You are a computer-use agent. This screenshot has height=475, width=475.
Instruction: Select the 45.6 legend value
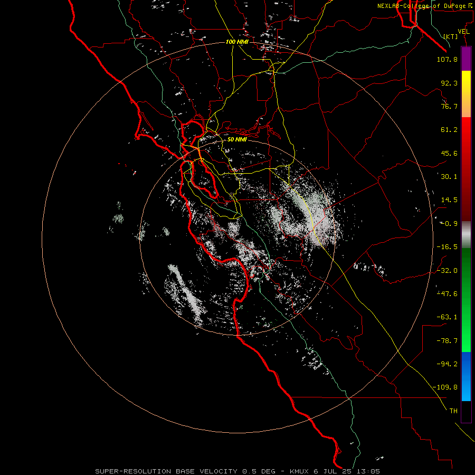[x=449, y=153]
